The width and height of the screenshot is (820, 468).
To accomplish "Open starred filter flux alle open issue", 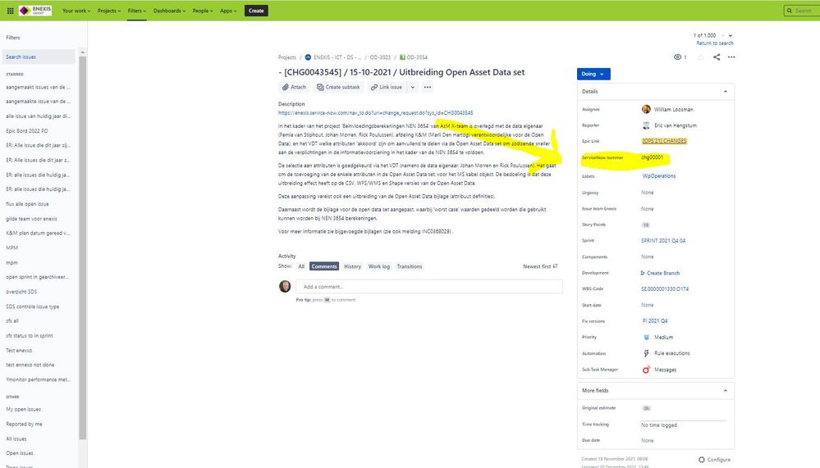I will point(27,204).
